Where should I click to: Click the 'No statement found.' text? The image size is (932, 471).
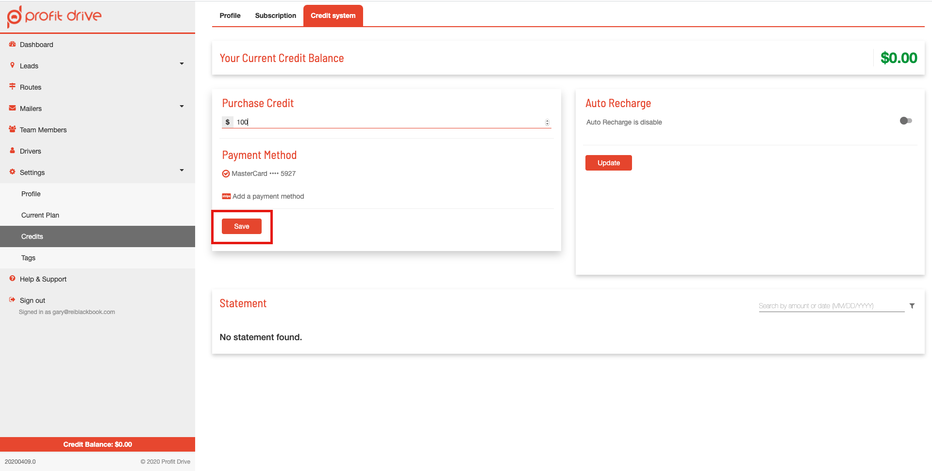261,337
